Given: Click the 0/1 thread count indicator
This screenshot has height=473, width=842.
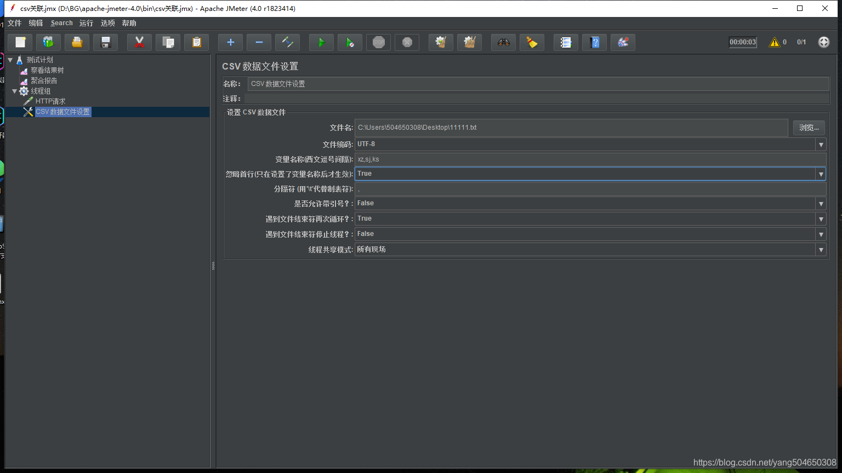Looking at the screenshot, I should (x=801, y=42).
